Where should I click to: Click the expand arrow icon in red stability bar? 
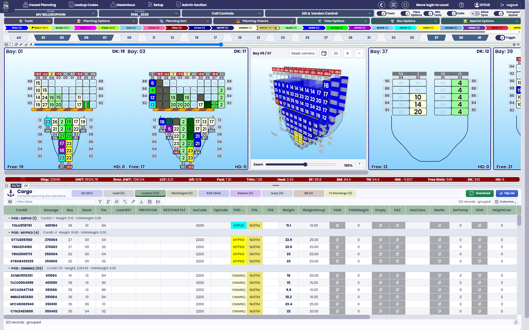tap(23, 179)
